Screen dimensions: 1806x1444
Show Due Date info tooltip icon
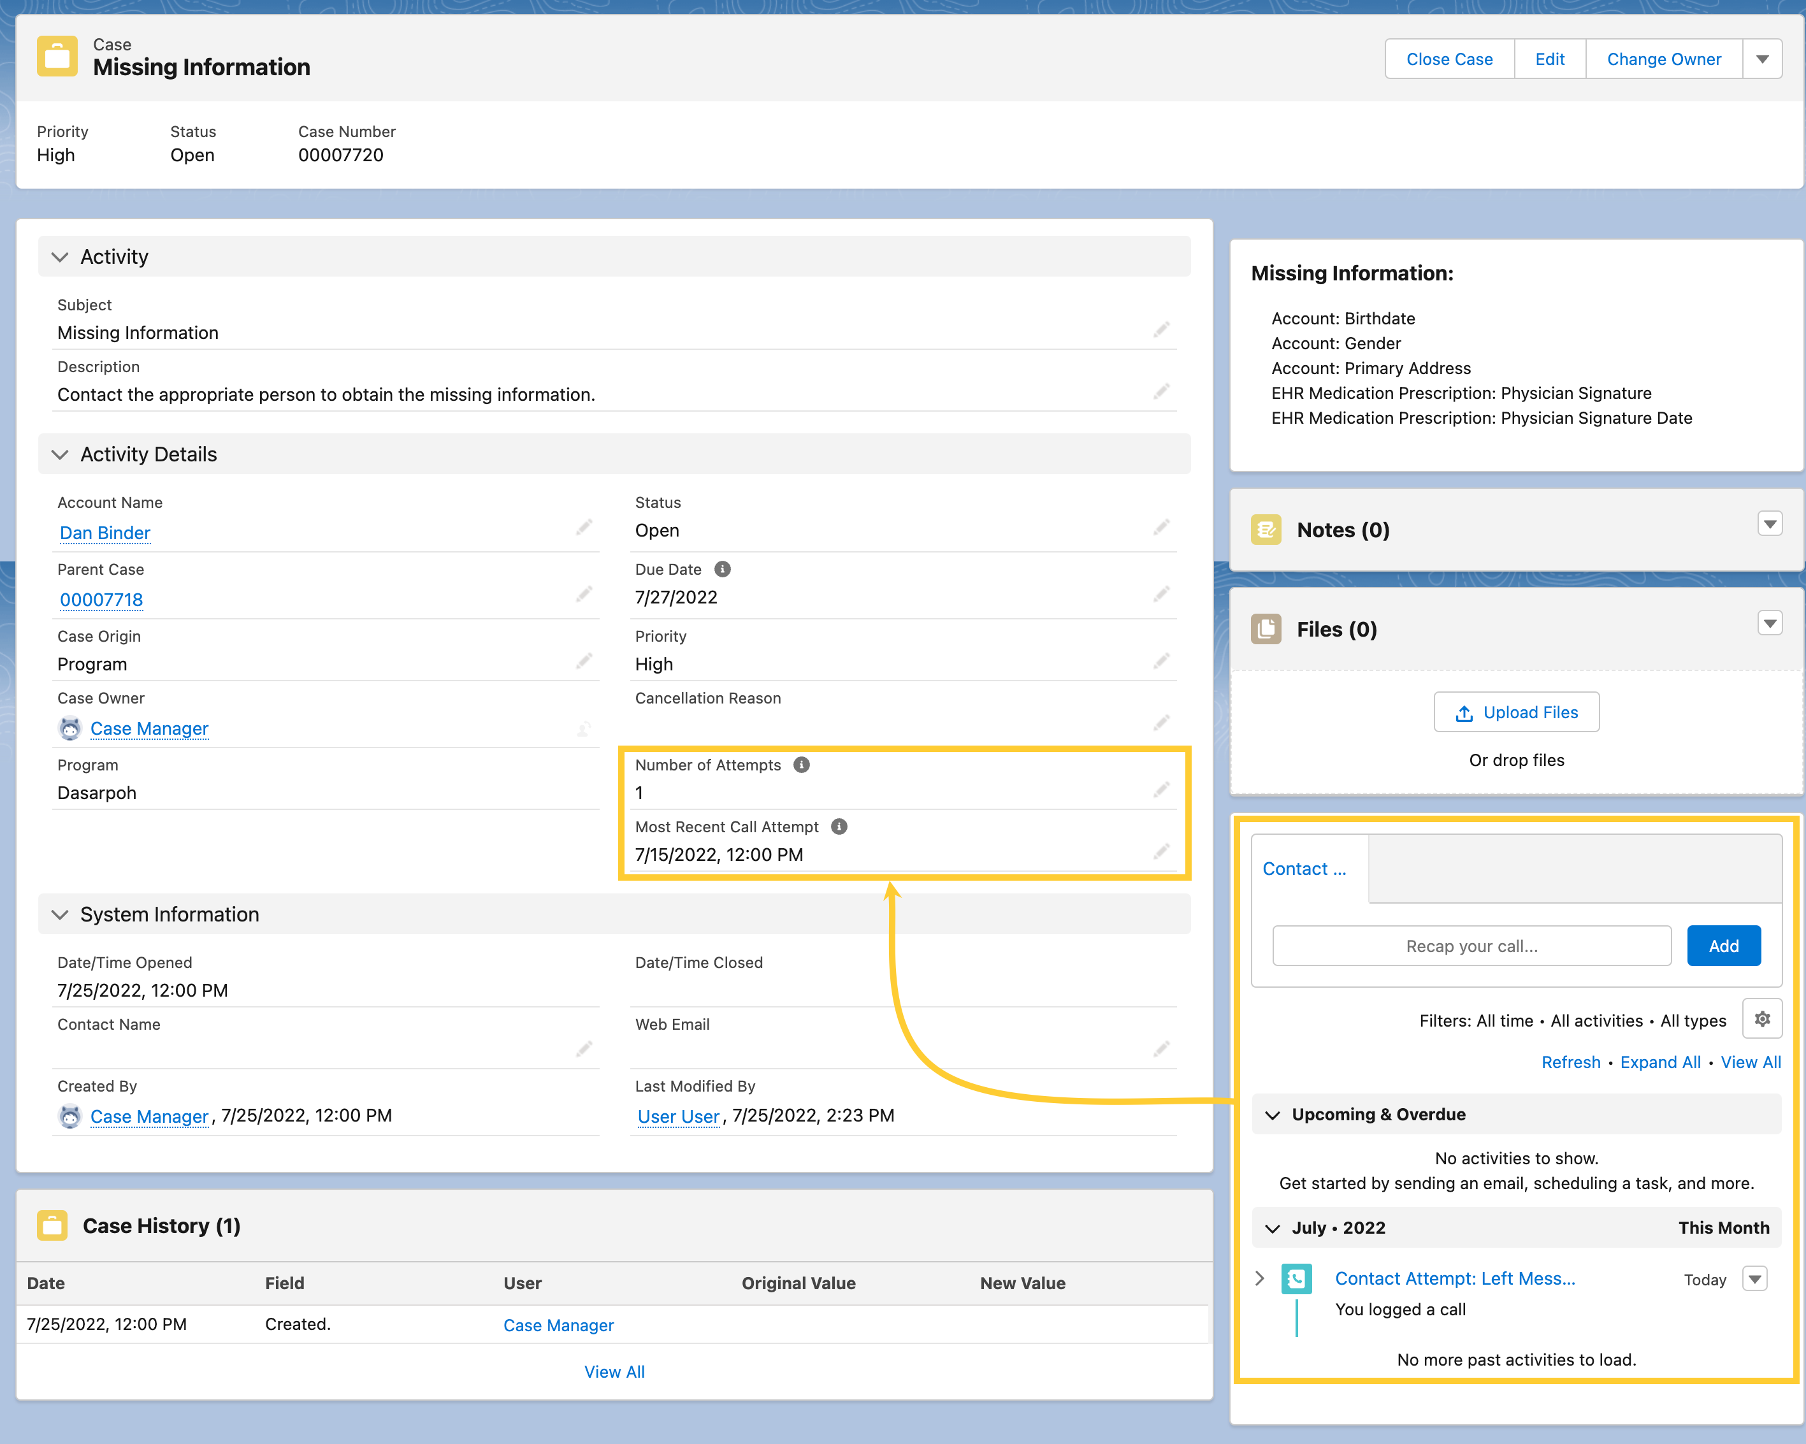[x=722, y=570]
